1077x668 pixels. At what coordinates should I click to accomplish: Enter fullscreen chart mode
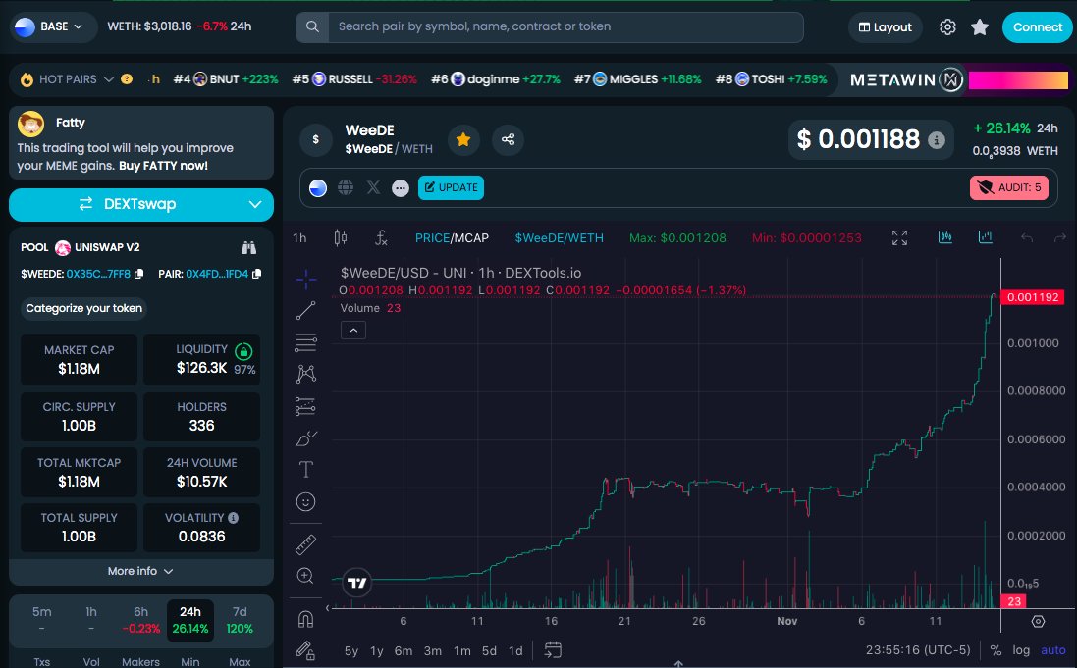click(x=899, y=237)
